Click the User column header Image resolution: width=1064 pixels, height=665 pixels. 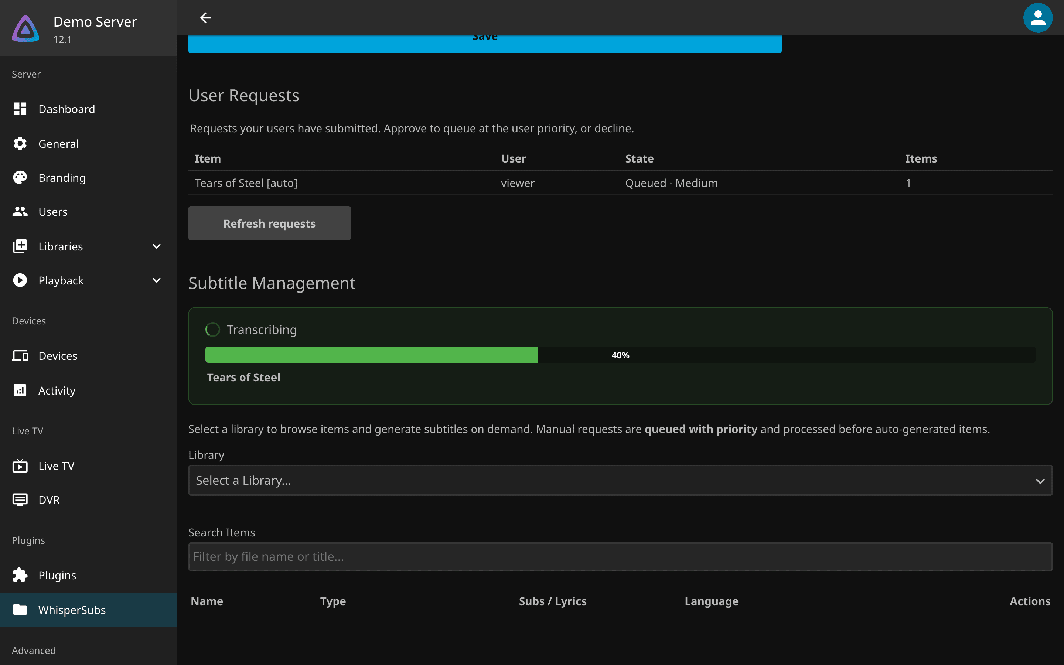[514, 158]
